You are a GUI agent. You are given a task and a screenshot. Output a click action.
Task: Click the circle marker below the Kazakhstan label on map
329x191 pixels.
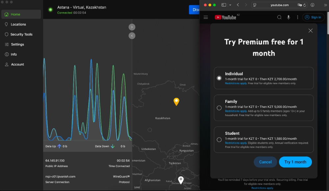click(x=150, y=130)
